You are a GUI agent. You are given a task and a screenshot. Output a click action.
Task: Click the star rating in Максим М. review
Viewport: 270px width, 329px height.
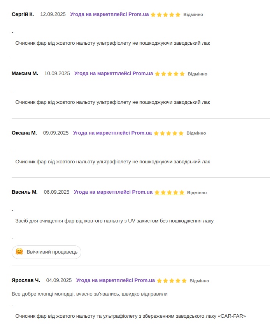point(170,74)
